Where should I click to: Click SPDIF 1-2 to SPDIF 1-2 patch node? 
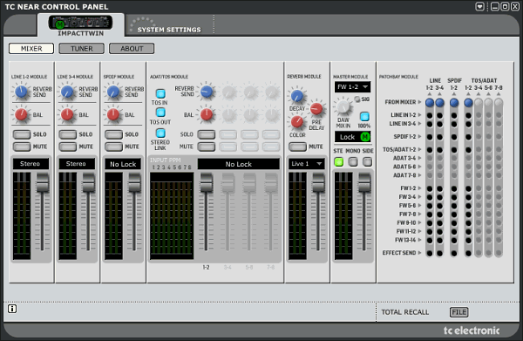point(454,137)
